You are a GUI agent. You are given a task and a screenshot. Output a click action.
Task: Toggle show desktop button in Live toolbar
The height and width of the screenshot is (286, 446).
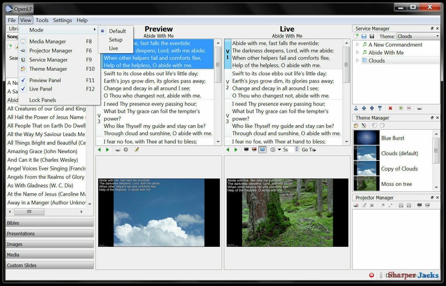[x=262, y=150]
